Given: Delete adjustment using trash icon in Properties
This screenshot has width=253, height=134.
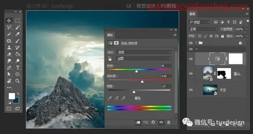Looking at the screenshot, I should pyautogui.click(x=169, y=123).
